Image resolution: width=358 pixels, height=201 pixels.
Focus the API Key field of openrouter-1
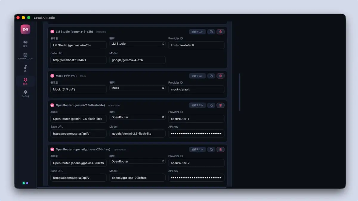(x=196, y=134)
